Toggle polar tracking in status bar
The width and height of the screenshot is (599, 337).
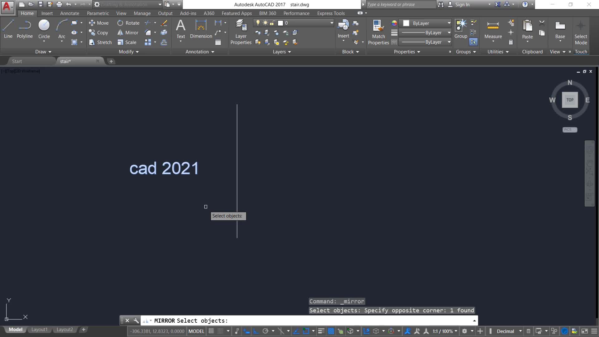[265, 331]
